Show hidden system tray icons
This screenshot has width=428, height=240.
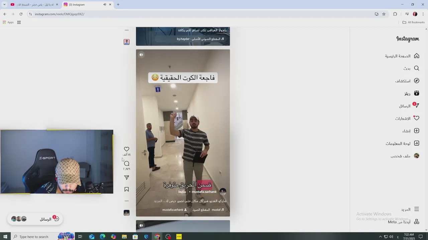[x=380, y=237]
